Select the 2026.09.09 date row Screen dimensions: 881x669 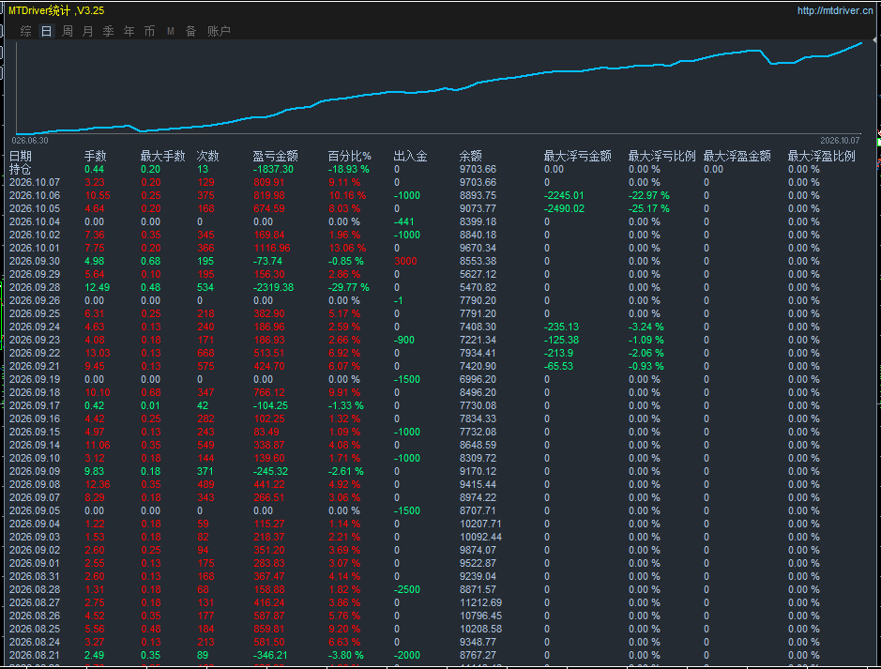pos(35,471)
